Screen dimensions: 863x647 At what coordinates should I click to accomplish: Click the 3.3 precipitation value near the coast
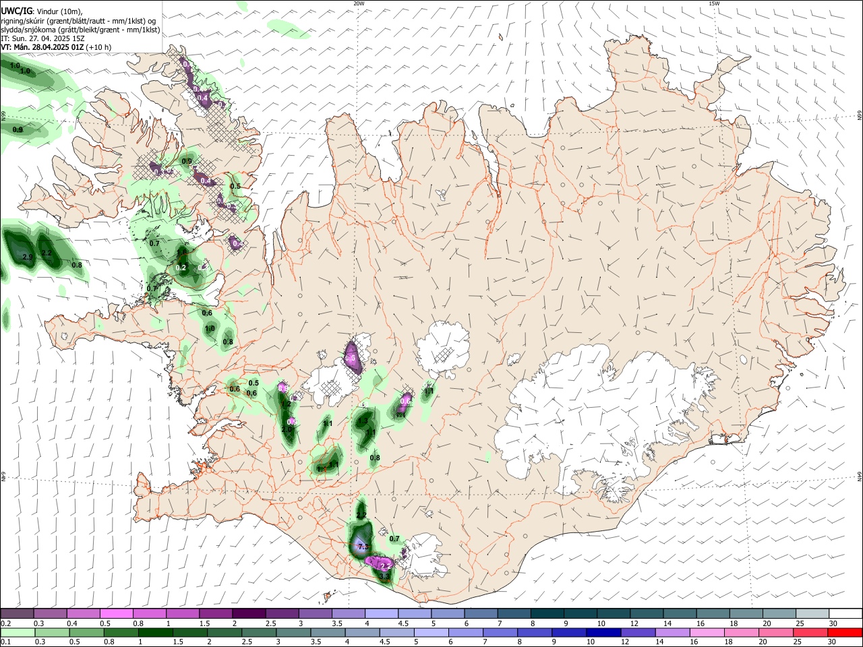coord(384,577)
